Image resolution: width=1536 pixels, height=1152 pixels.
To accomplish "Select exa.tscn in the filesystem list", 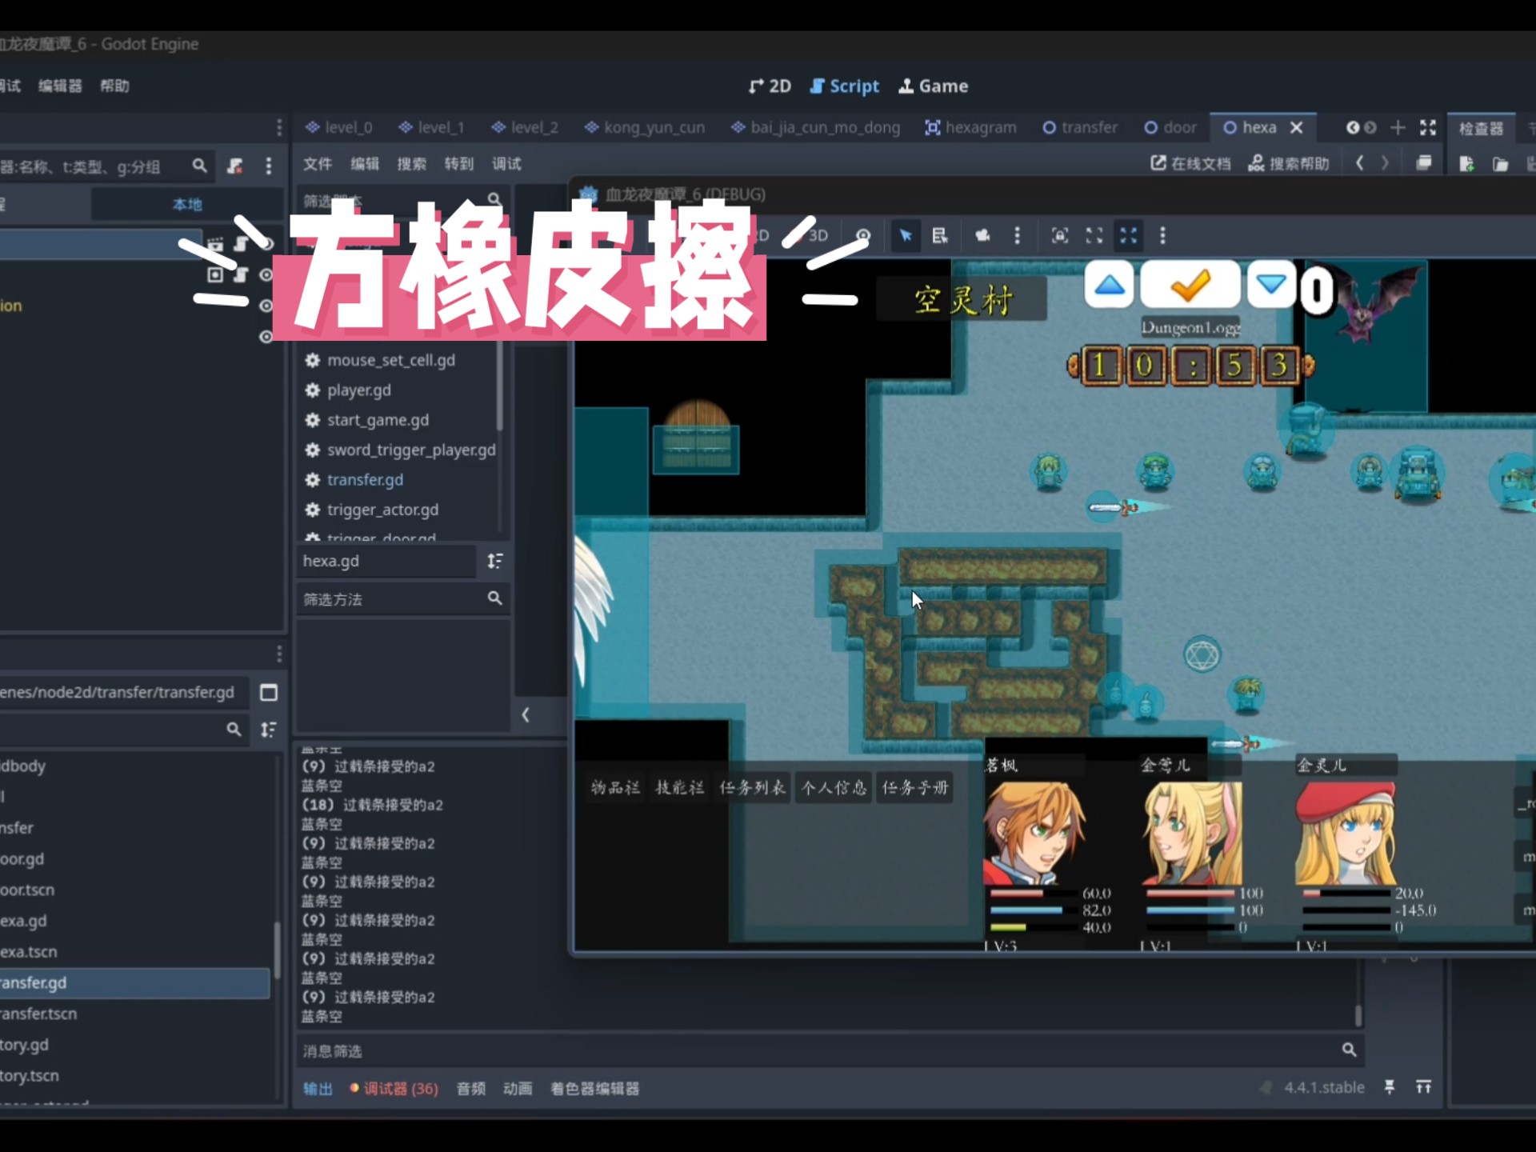I will [x=29, y=951].
